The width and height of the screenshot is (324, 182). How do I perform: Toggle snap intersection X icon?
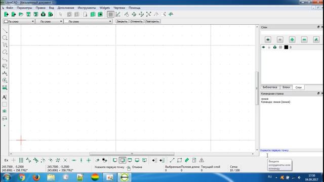[65, 160]
